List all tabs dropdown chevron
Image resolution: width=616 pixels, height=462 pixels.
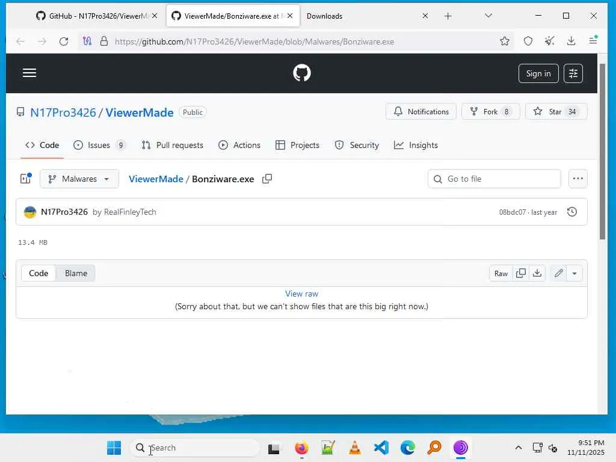(488, 16)
